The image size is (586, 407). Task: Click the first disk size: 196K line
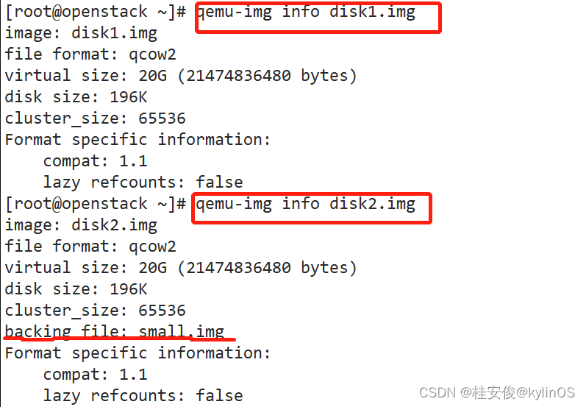point(76,97)
